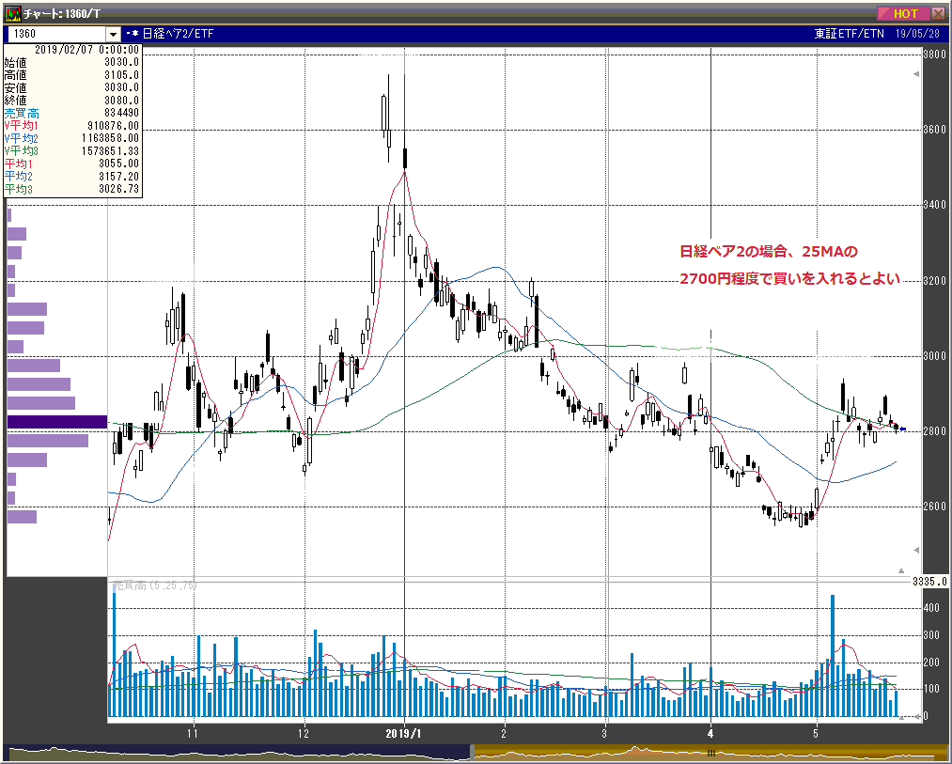Click the 2600 price axis label
Image resolution: width=952 pixels, height=764 pixels.
tap(934, 507)
